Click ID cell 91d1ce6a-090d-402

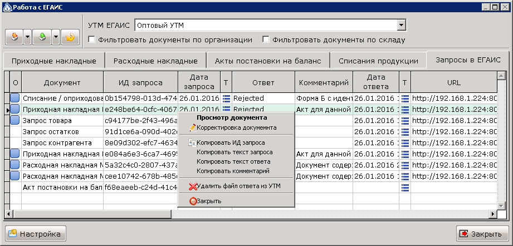[x=141, y=132]
